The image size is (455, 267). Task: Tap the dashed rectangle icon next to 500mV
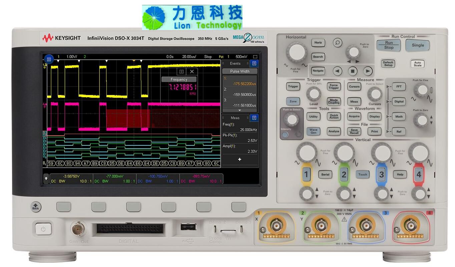(255, 57)
